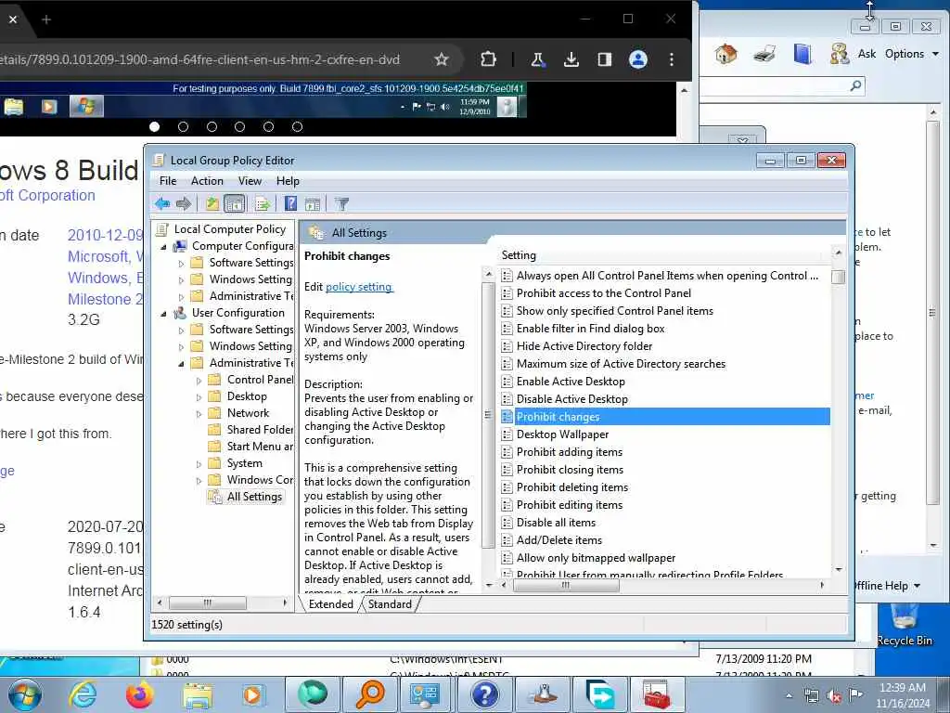Expand Windows Settings under User Configuration
Viewport: 950px width, 713px height.
(181, 347)
